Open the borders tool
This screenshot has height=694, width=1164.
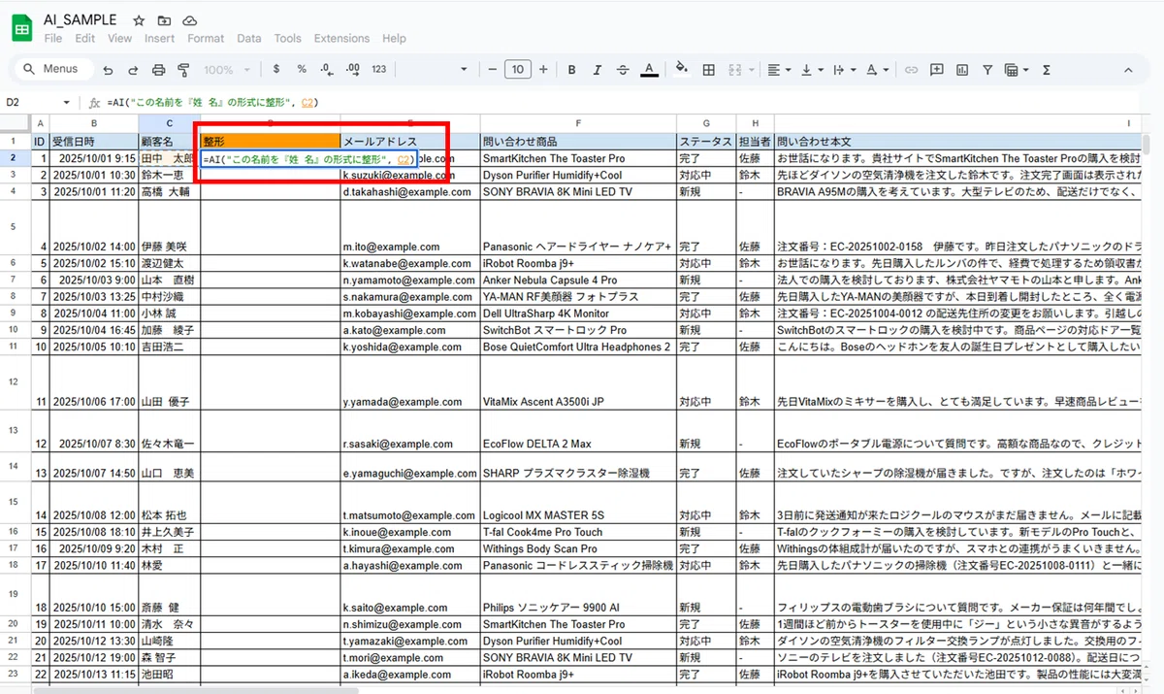[708, 70]
